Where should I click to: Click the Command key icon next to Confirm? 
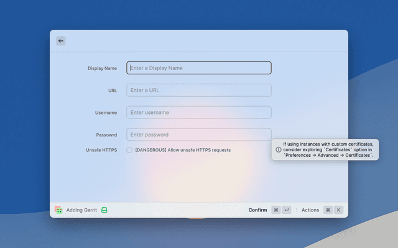tap(276, 210)
